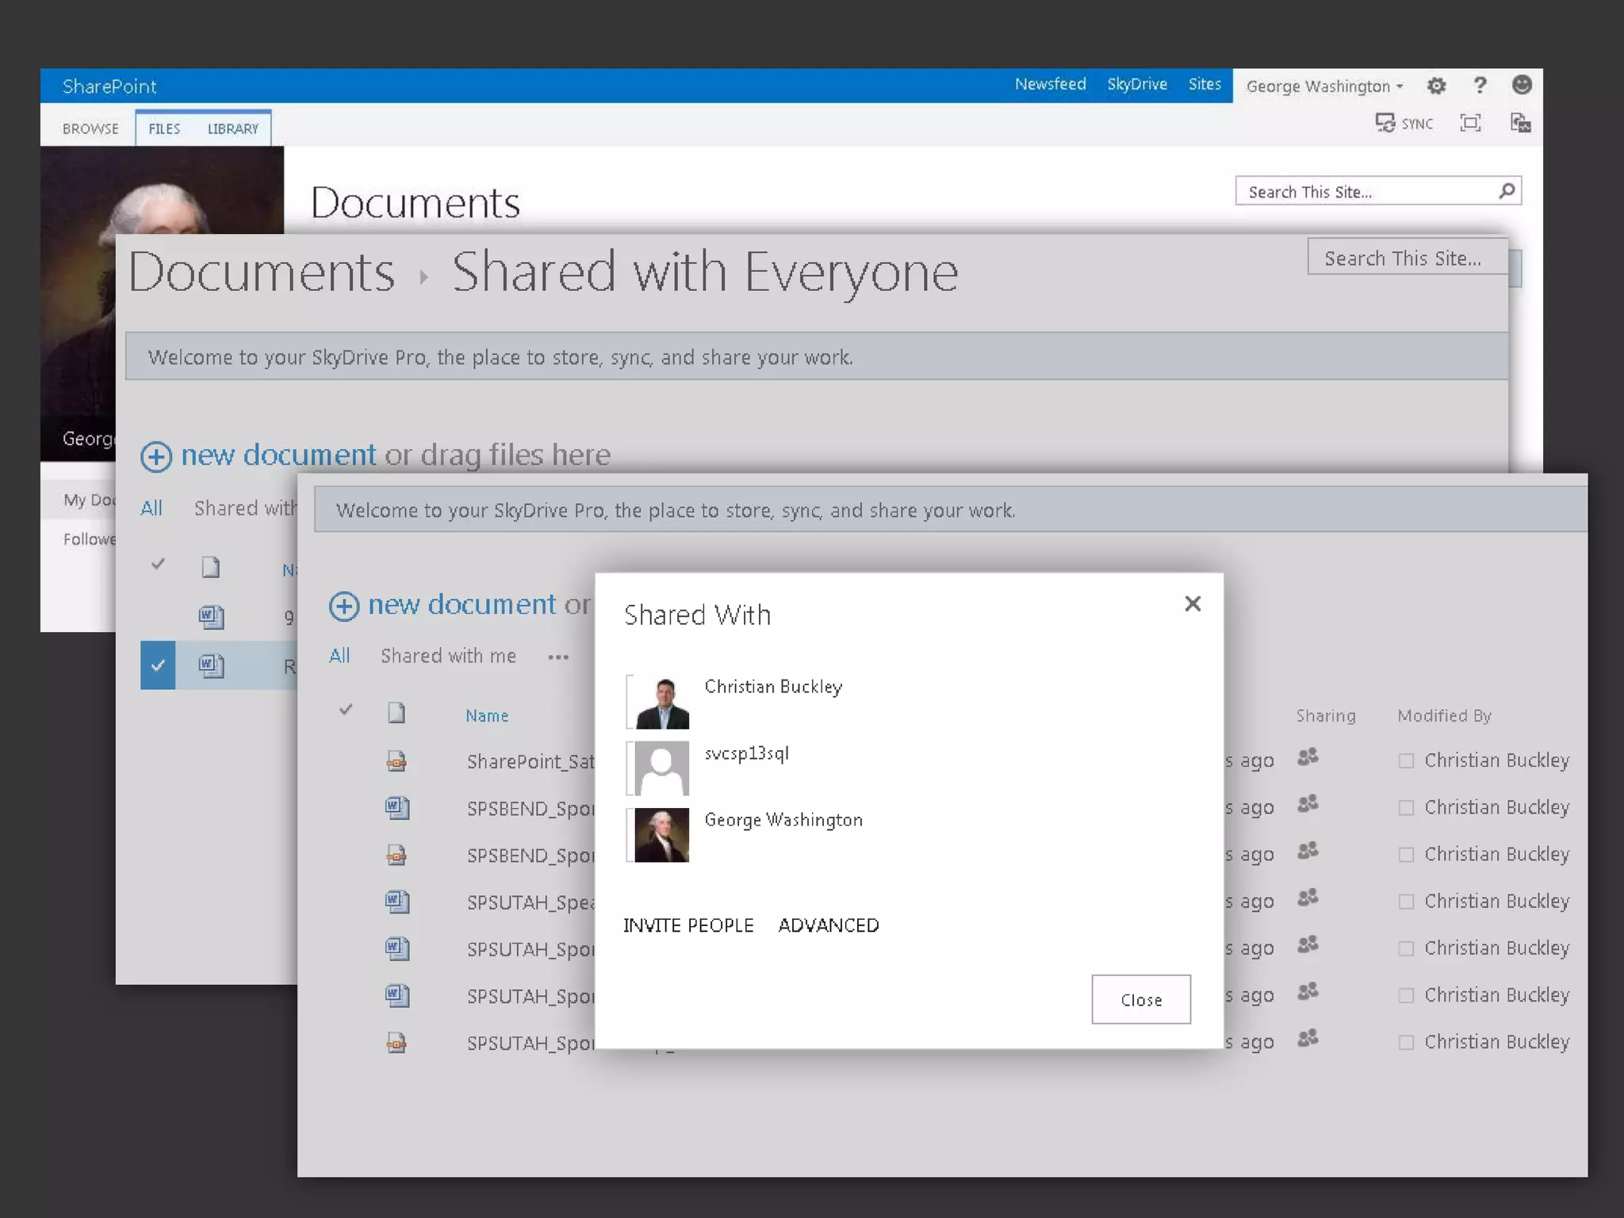1624x1218 pixels.
Task: Click the help question mark icon
Action: (1479, 85)
